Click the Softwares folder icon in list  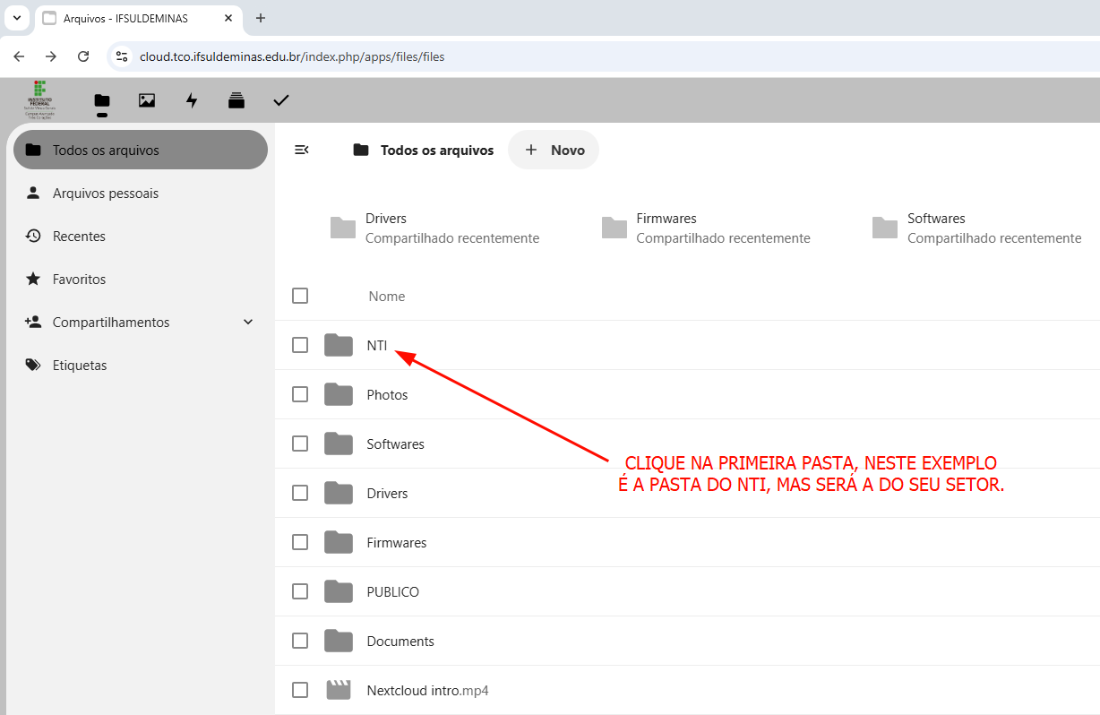pos(339,444)
